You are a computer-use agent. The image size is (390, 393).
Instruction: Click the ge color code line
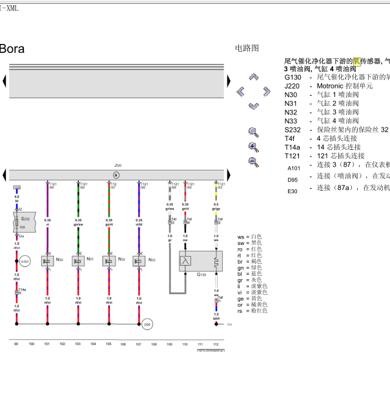click(249, 299)
